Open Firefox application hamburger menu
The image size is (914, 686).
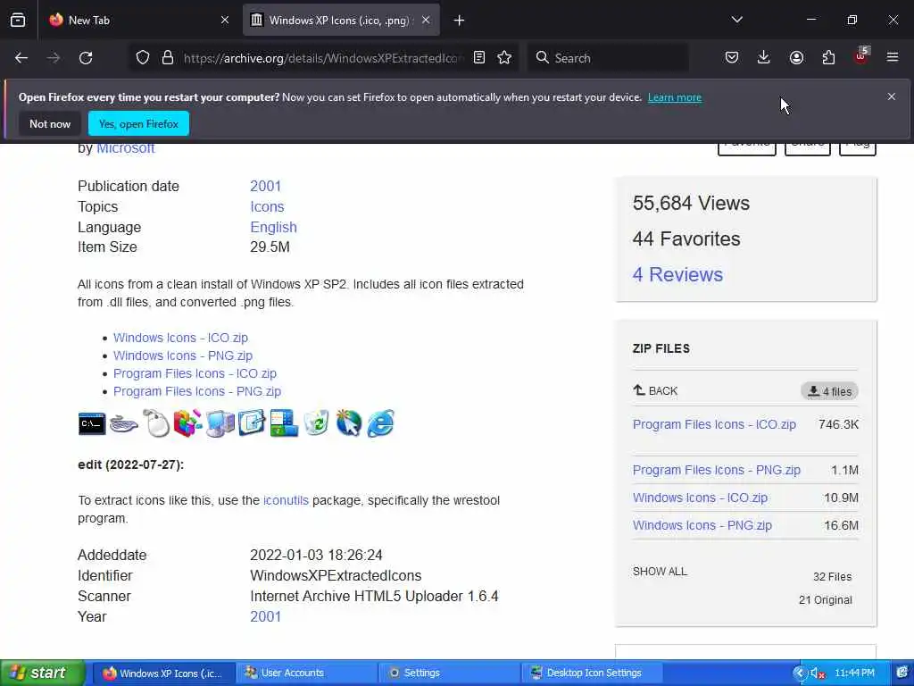pos(893,57)
